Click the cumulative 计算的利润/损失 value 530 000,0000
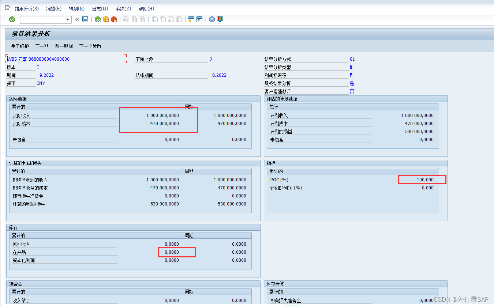Screen dimensions: 494x306 click(x=165, y=204)
